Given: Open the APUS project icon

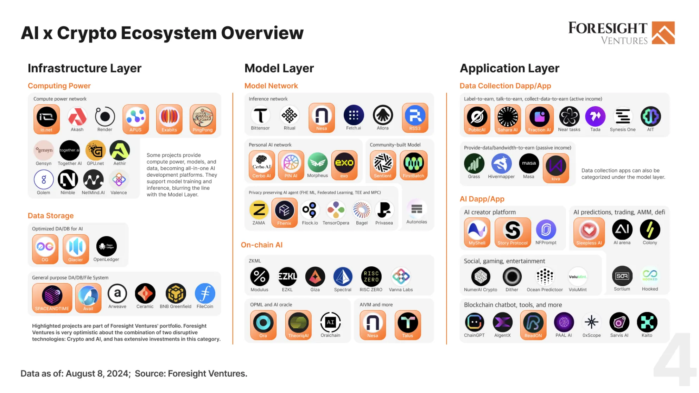Looking at the screenshot, I should tap(135, 116).
